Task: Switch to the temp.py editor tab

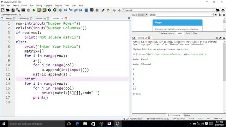Action: 9,18
